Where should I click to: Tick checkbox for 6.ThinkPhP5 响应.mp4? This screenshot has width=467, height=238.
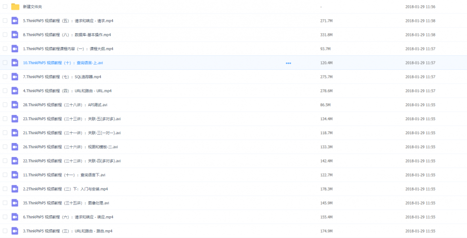click(5, 217)
